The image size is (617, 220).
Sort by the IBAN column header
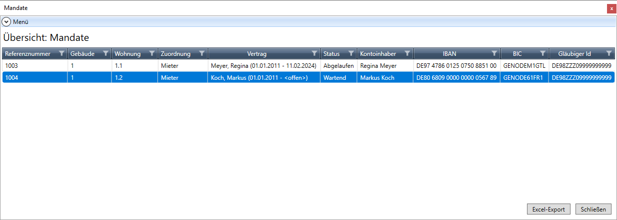point(449,53)
